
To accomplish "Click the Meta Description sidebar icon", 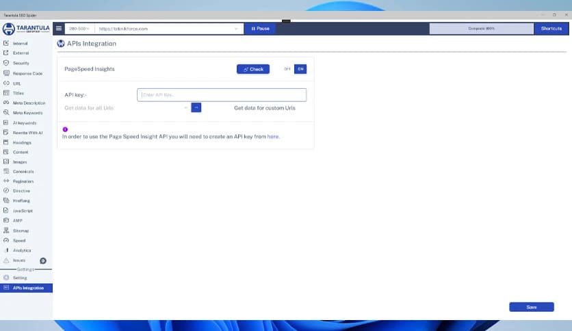I will (x=6, y=103).
